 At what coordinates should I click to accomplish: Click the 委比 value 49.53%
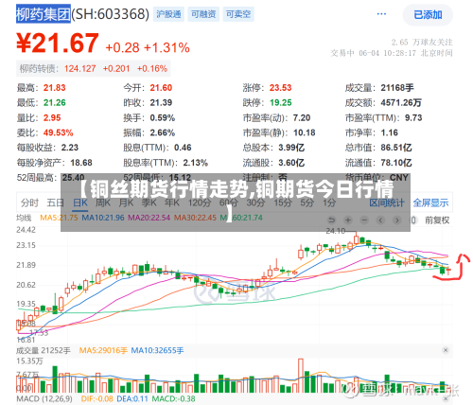coord(59,132)
